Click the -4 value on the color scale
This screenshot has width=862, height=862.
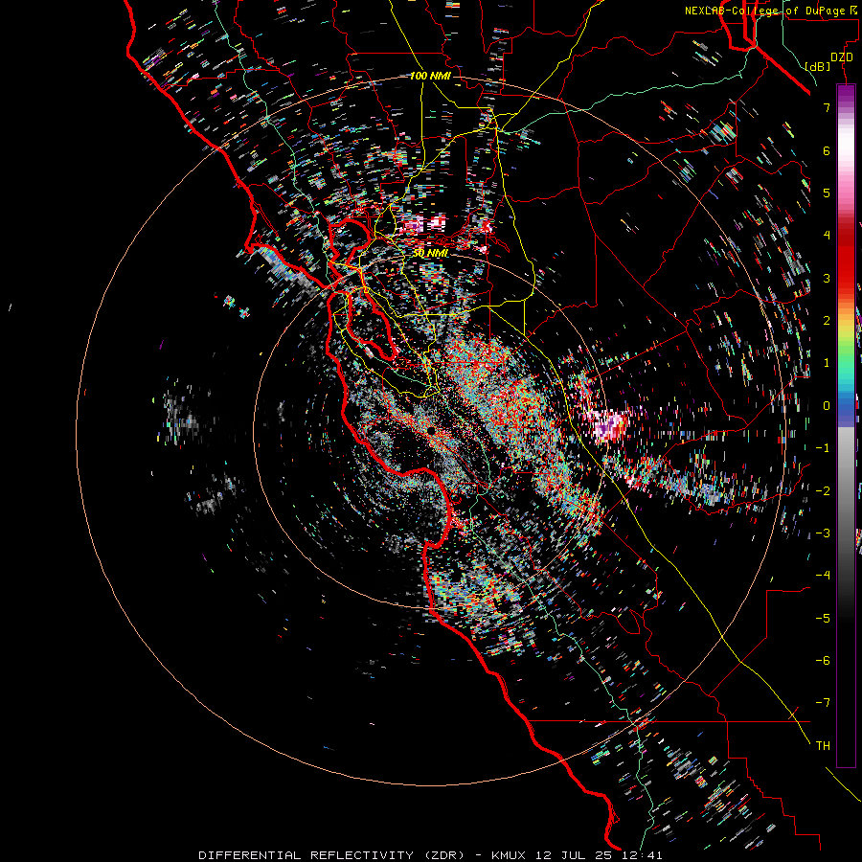823,576
